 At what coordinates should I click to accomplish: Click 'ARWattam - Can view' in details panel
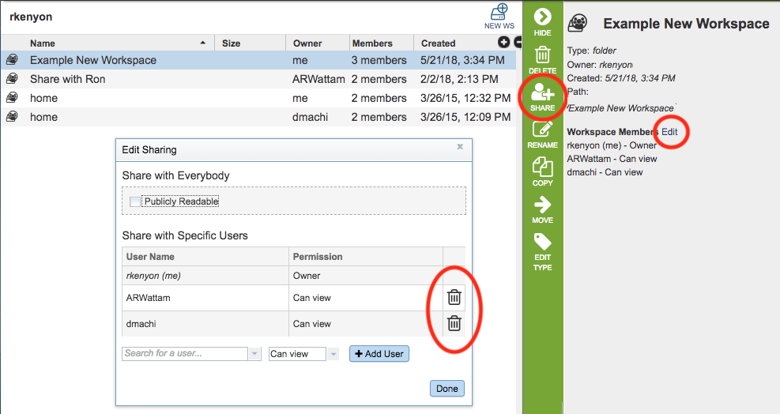[x=612, y=159]
